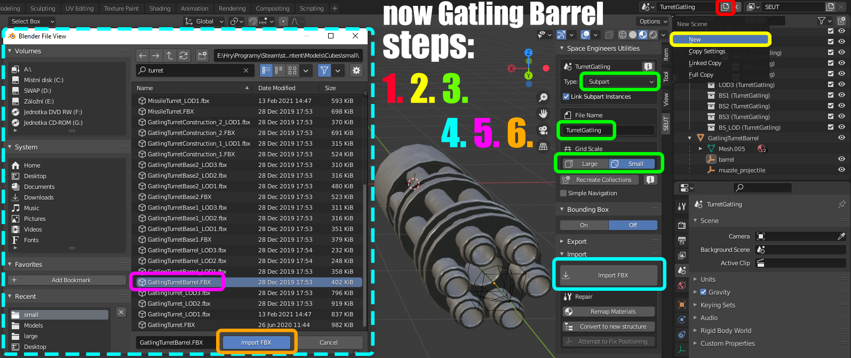Viewport: 851px width, 358px height.
Task: Open the Object Data properties tab
Action: (x=682, y=350)
